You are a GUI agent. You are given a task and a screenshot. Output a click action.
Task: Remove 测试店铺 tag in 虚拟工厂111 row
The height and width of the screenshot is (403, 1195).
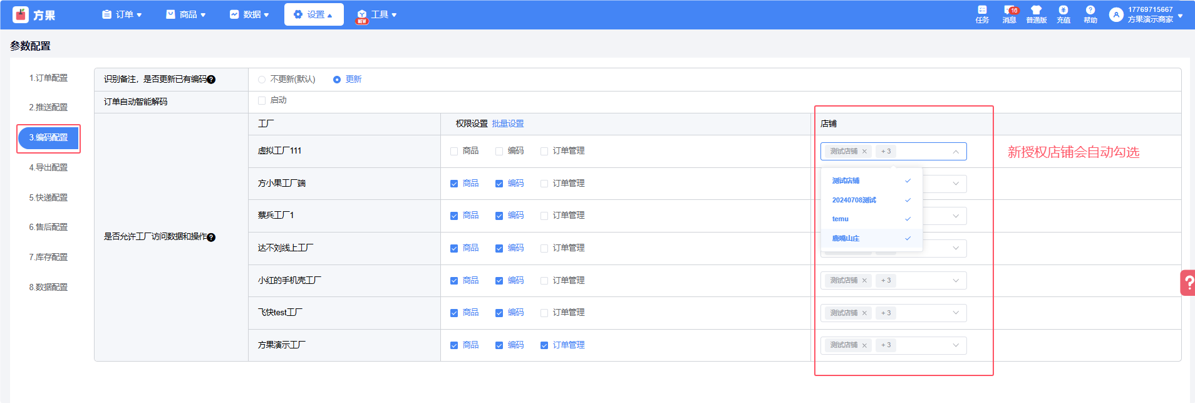point(864,152)
